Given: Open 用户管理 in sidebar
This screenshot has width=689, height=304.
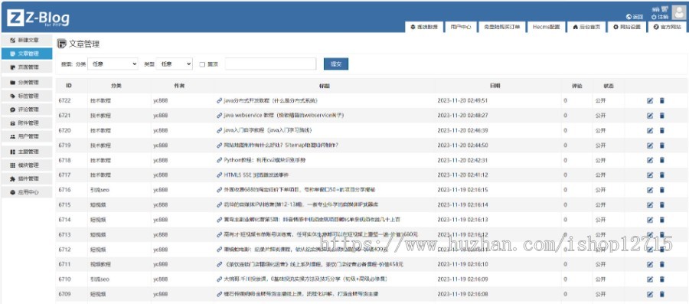Looking at the screenshot, I should 26,136.
